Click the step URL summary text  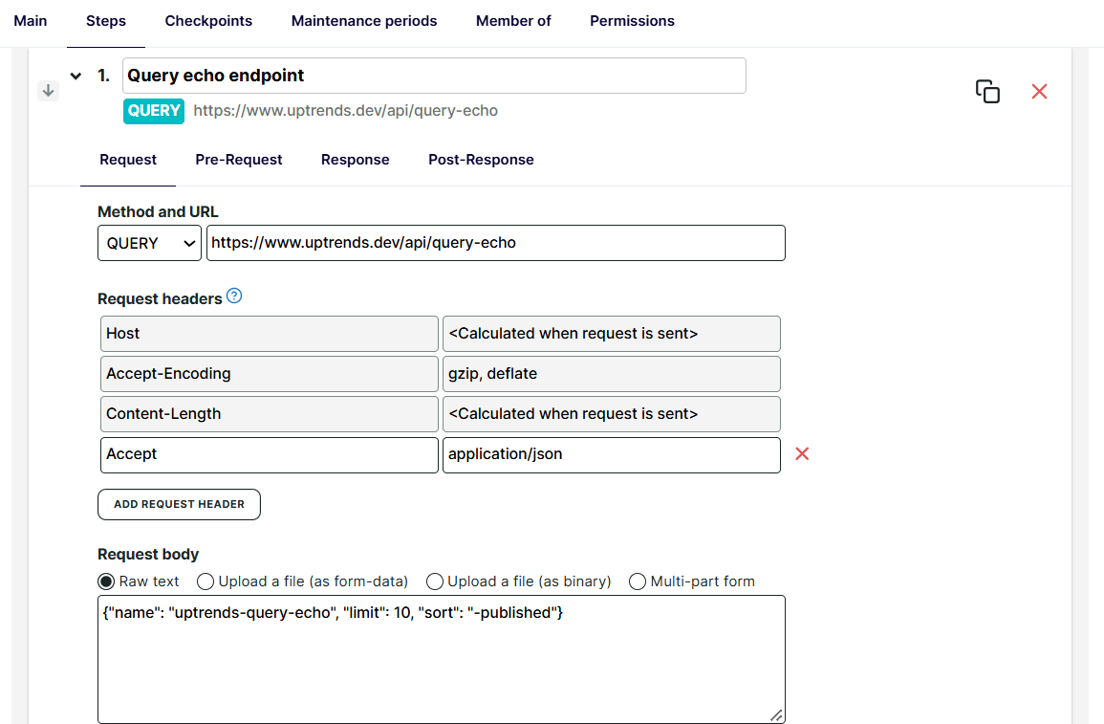click(x=346, y=111)
